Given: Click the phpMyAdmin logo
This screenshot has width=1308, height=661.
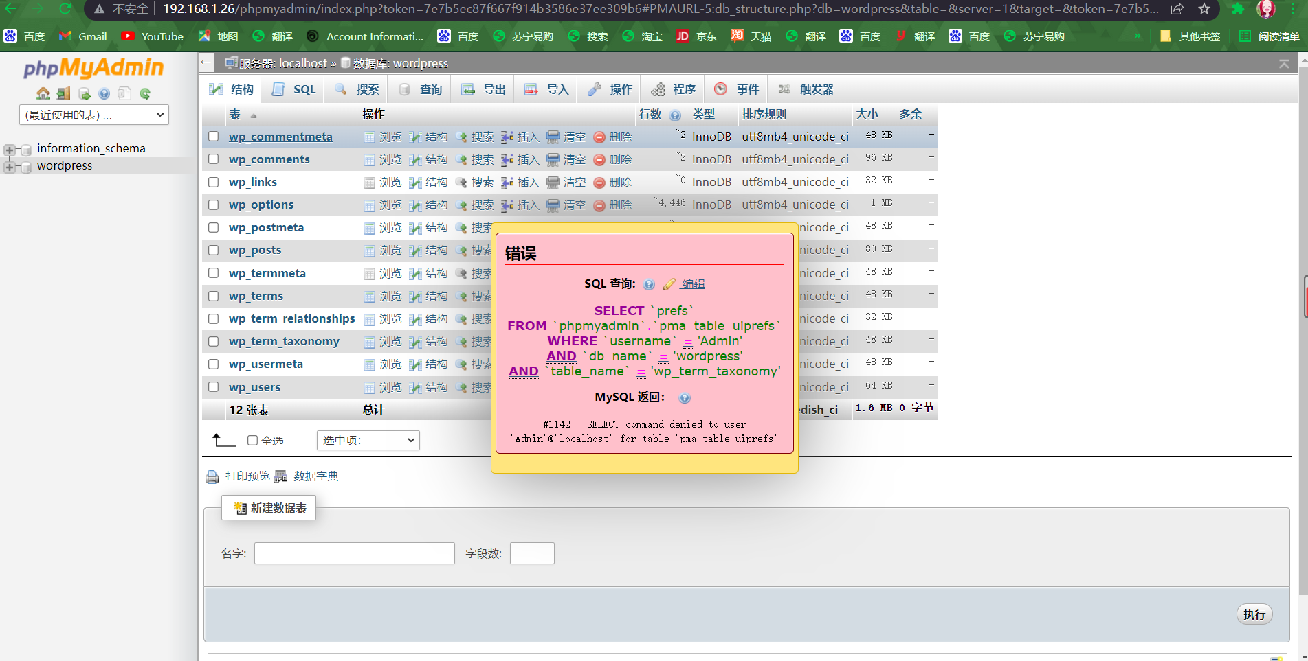Looking at the screenshot, I should pos(93,67).
